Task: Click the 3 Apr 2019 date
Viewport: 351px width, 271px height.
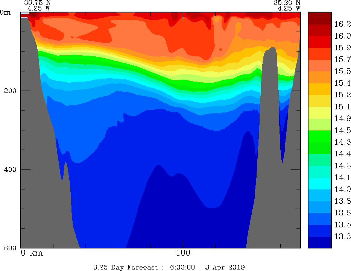Action: [225, 267]
